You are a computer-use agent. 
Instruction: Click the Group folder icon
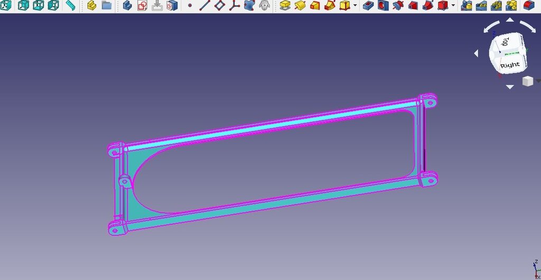click(106, 6)
